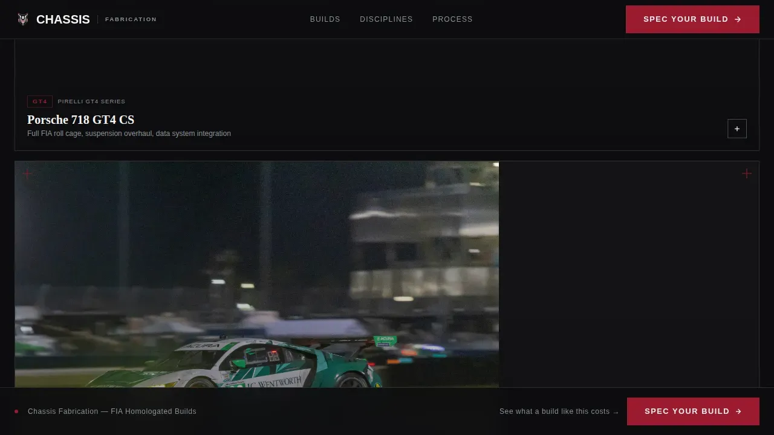Click the Fabrication subtitle in header

(131, 19)
